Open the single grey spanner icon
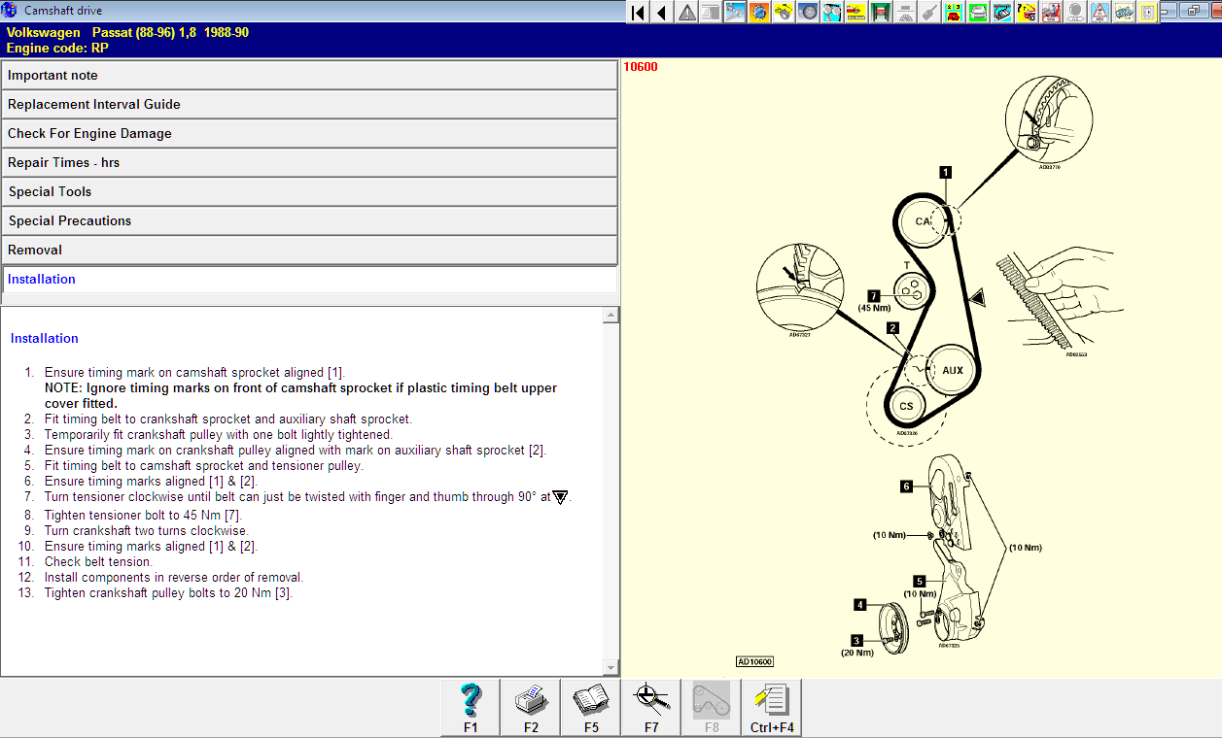1222x738 pixels. tap(930, 13)
